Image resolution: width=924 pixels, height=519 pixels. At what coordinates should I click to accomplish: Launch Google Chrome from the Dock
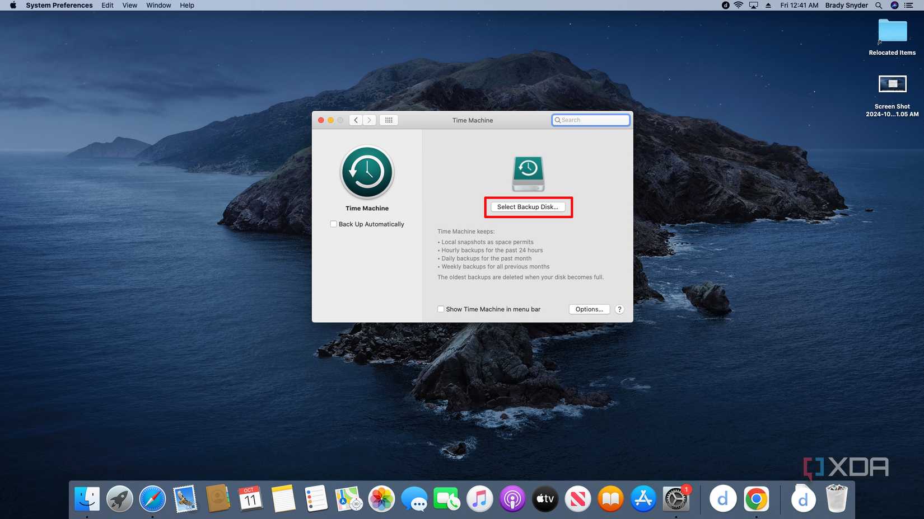pos(756,499)
